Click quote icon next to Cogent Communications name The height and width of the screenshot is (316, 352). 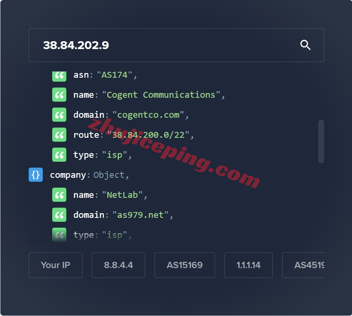click(59, 95)
